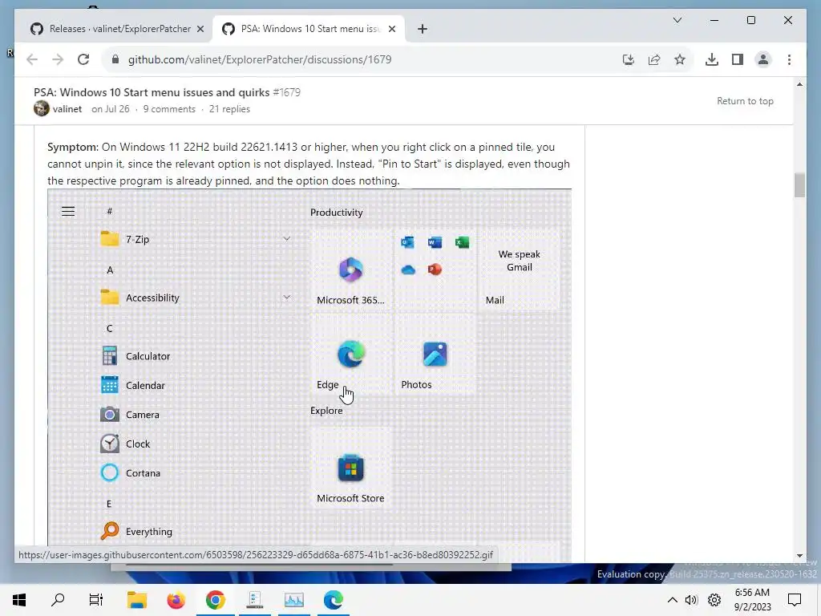Click the gear icon in system tray
The width and height of the screenshot is (821, 616).
pyautogui.click(x=714, y=600)
